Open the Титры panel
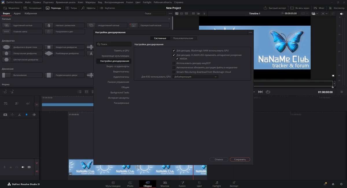The image size is (347, 188). 71,8
